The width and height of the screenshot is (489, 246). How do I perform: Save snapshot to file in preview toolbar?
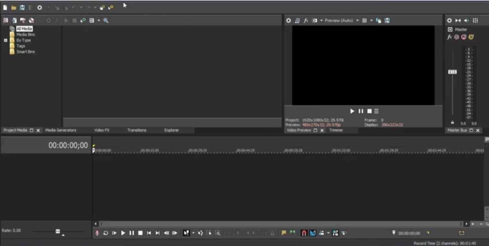point(387,21)
